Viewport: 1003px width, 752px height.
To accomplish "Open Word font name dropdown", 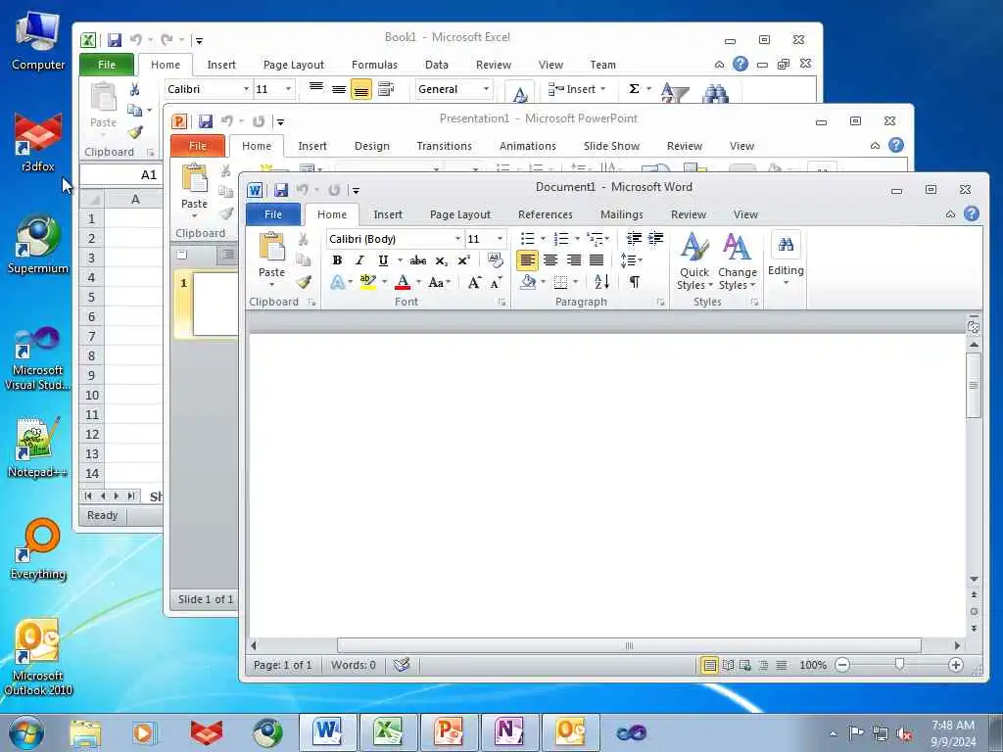I will pyautogui.click(x=458, y=239).
